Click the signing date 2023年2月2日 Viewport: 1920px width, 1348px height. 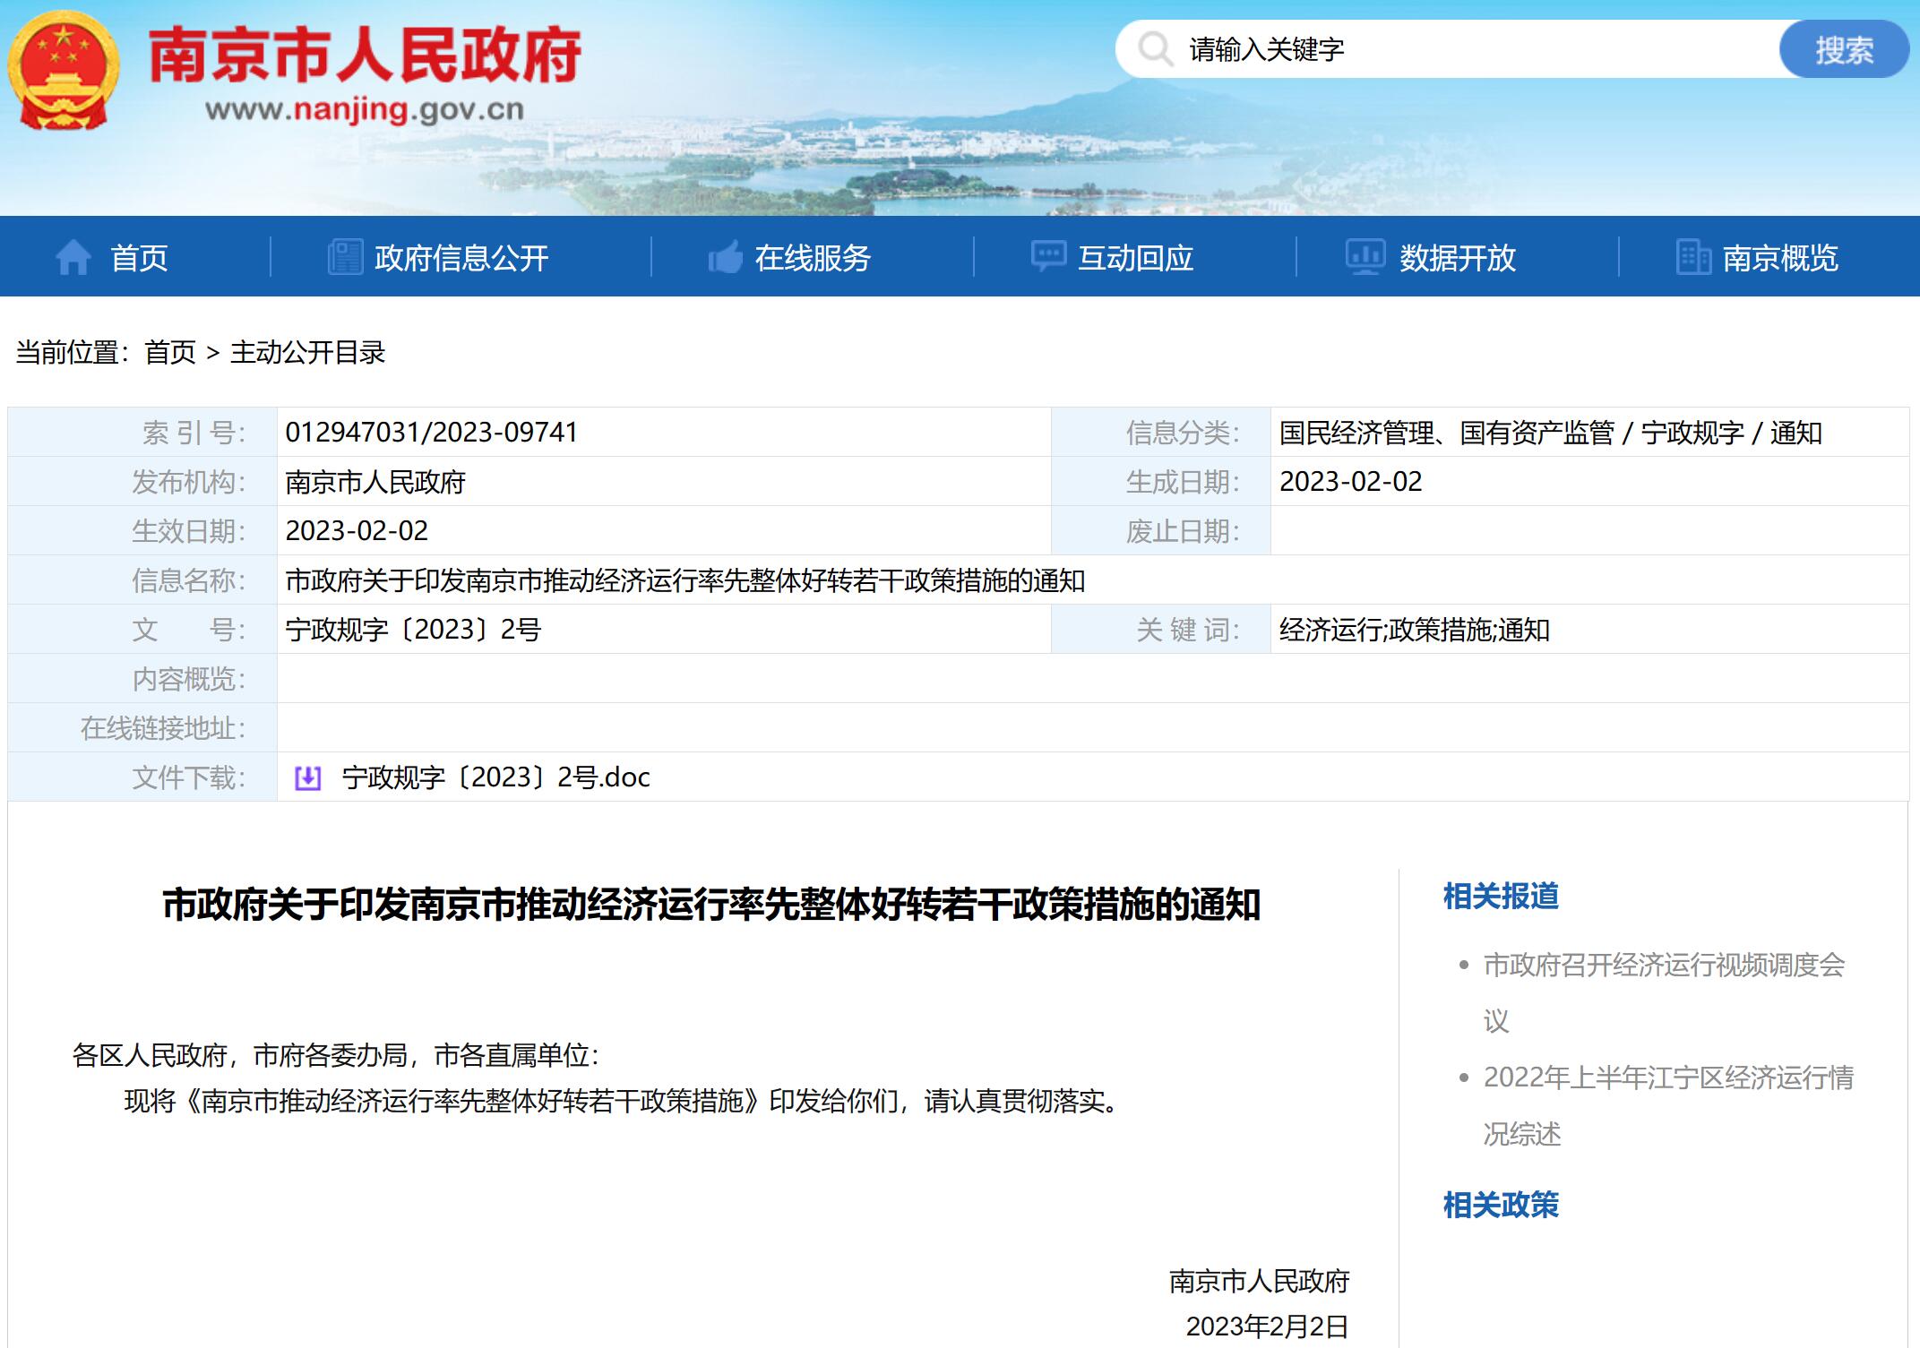point(1267,1327)
